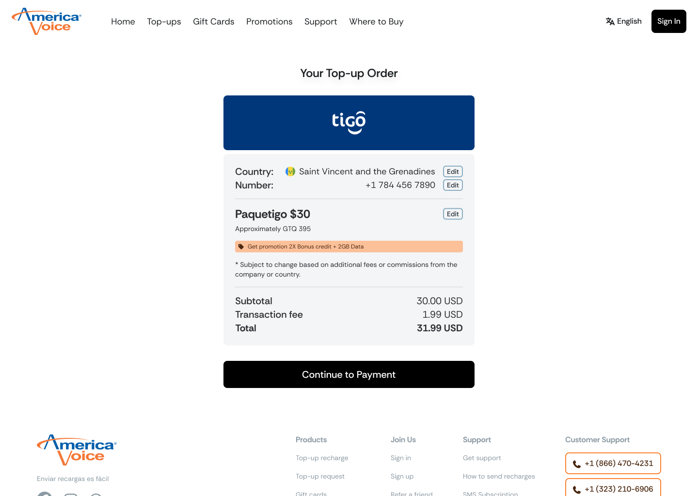Open Where to Buy page
The width and height of the screenshot is (698, 496).
[376, 21]
